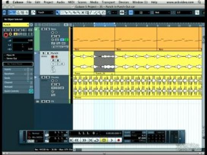Select the Play speaker tool
Viewport: 207px width, 155px height.
click(x=99, y=13)
